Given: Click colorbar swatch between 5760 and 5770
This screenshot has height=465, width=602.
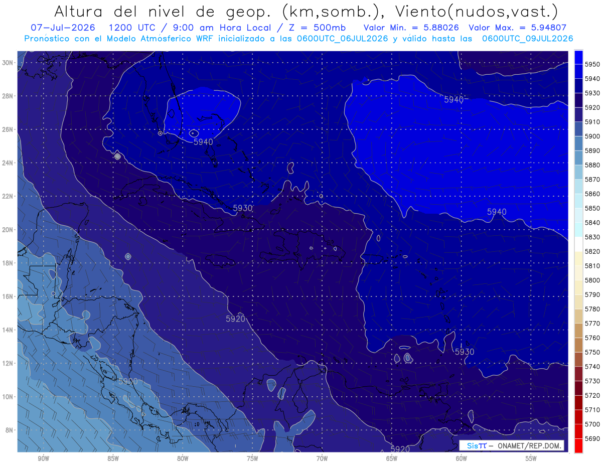Looking at the screenshot, I should [x=578, y=331].
